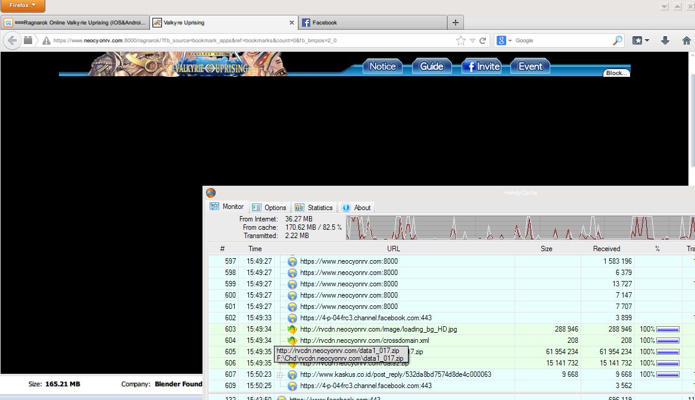Viewport: 695px width, 400px height.
Task: Open the bookmarks menu dropdown
Action: (640, 40)
